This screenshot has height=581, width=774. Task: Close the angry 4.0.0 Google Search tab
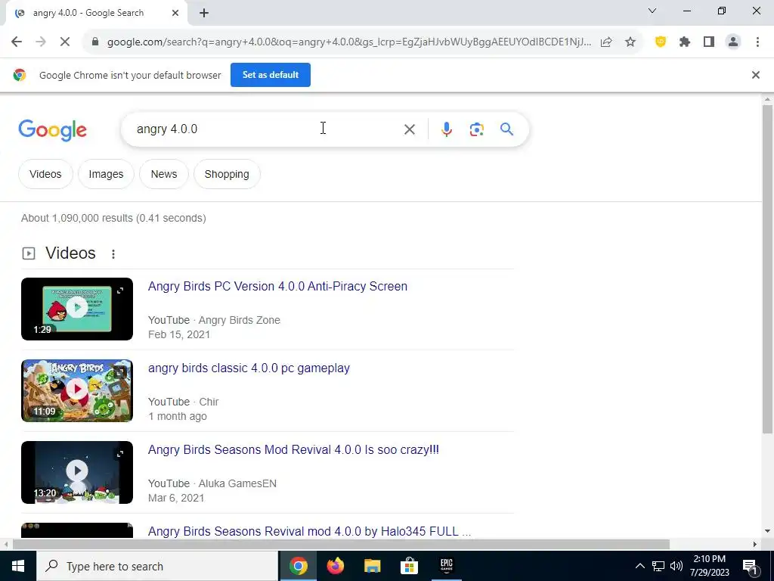coord(175,13)
